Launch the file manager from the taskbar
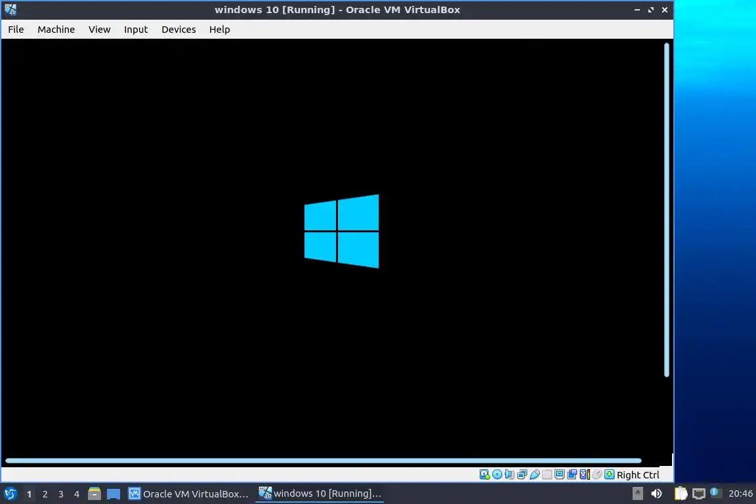756x504 pixels. pos(94,494)
